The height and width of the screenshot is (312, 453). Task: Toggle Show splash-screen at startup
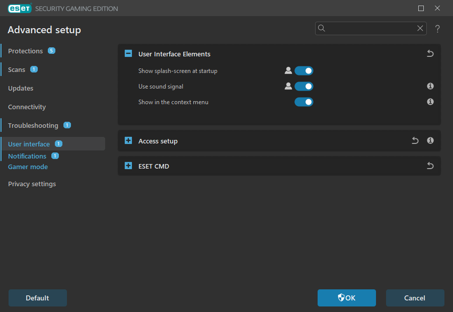(x=304, y=71)
